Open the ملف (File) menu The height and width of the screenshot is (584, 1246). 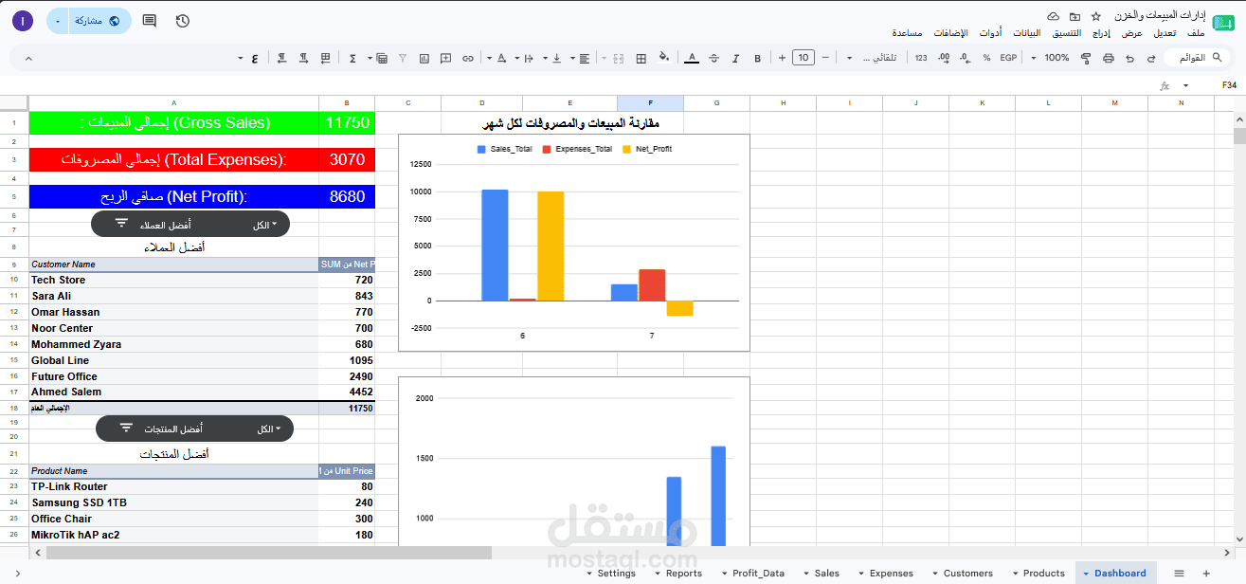[x=1196, y=33]
